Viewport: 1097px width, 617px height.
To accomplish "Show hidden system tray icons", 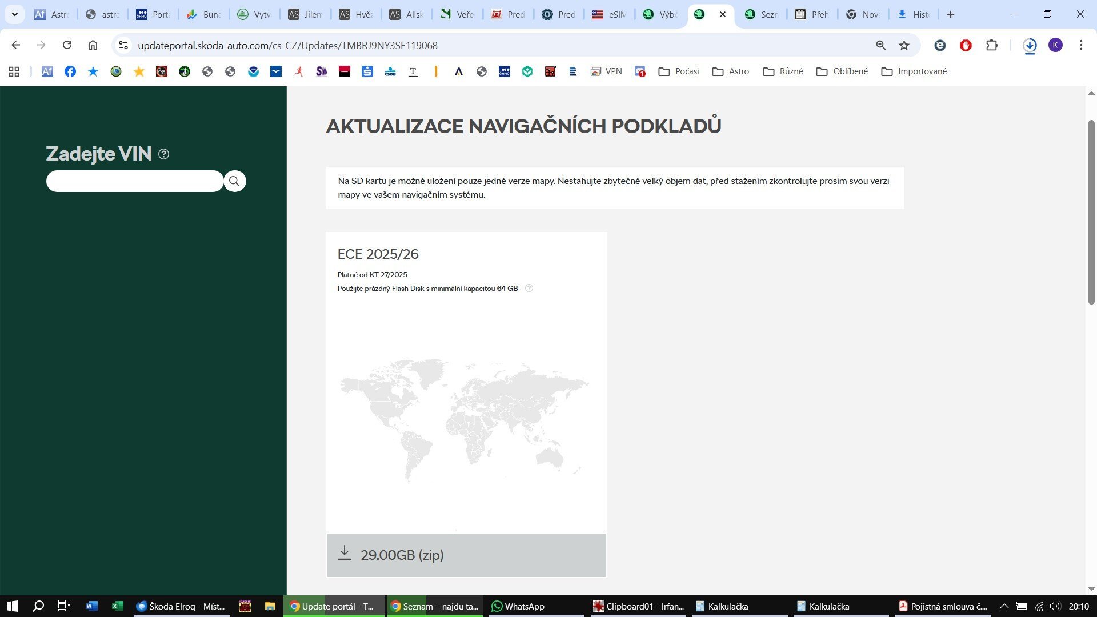I will coord(1004,606).
